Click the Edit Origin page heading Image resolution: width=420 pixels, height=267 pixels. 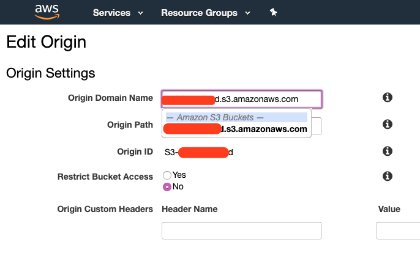click(47, 42)
